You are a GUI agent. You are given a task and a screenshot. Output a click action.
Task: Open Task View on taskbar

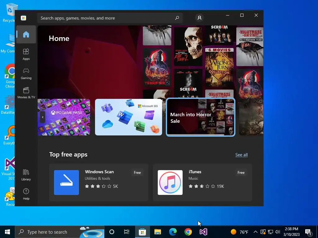(x=127, y=232)
